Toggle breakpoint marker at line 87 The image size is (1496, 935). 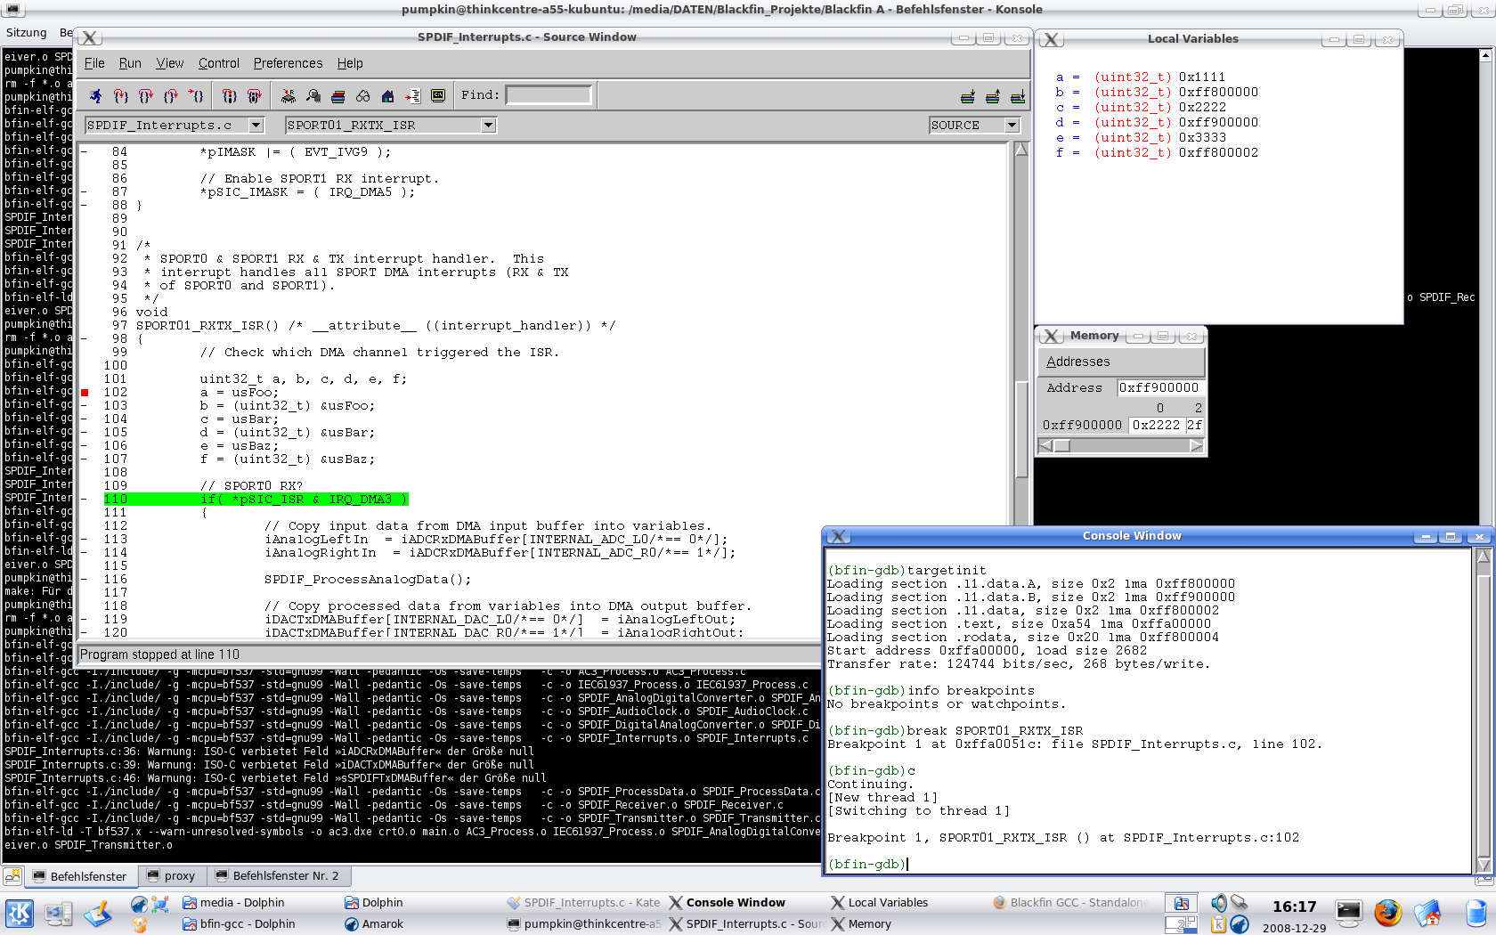(x=85, y=192)
